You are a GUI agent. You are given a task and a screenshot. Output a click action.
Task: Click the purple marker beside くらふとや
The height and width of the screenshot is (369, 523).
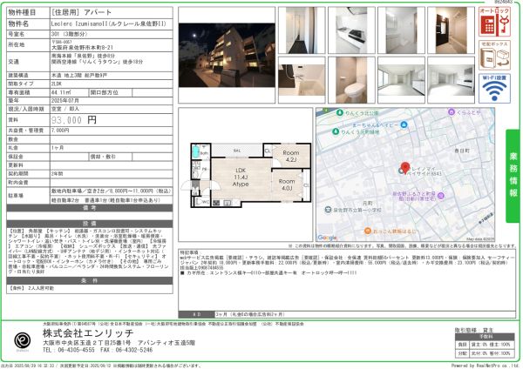451,112
